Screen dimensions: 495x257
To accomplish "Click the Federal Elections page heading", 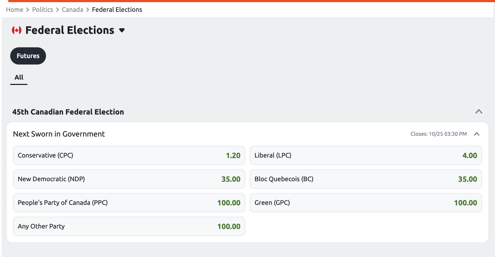I will 69,30.
